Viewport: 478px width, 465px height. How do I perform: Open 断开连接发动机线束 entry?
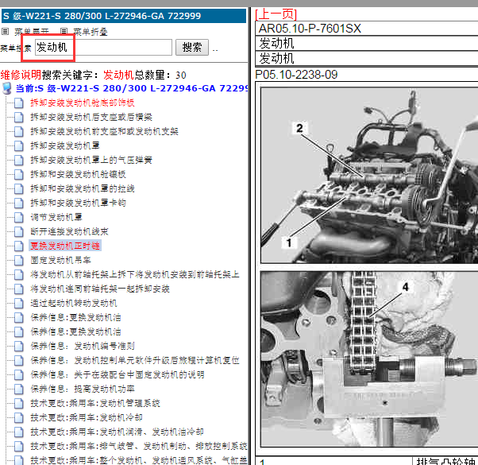point(69,232)
